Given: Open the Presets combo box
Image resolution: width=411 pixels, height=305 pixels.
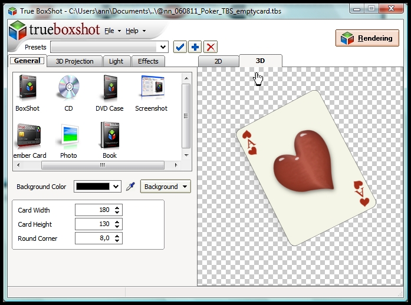Looking at the screenshot, I should (109, 47).
